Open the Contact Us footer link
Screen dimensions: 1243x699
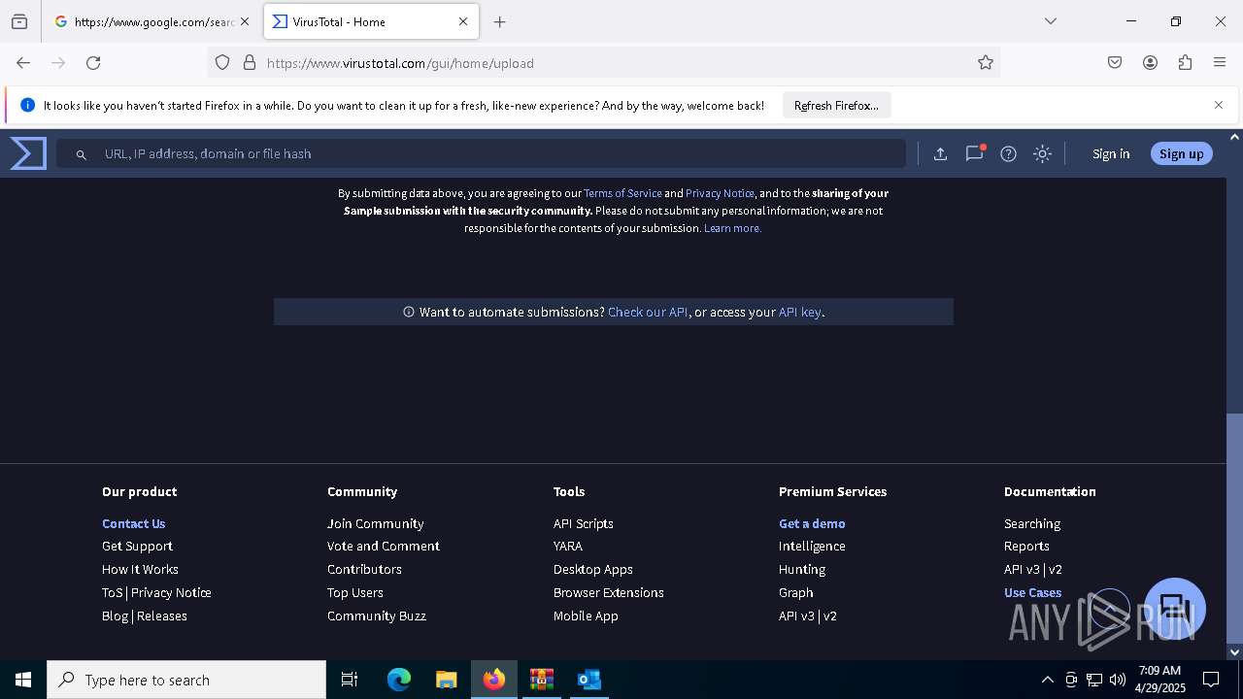click(x=134, y=523)
